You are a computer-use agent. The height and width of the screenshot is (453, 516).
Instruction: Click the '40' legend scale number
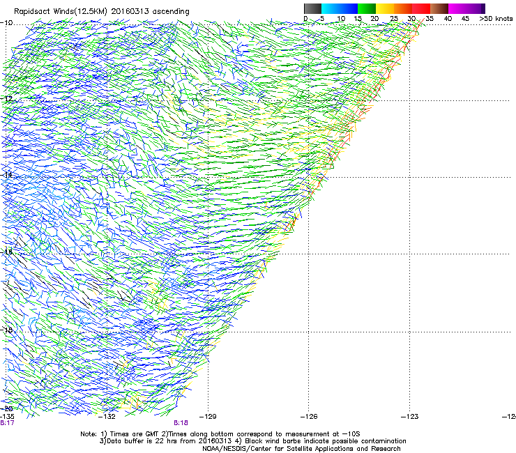tap(448, 19)
